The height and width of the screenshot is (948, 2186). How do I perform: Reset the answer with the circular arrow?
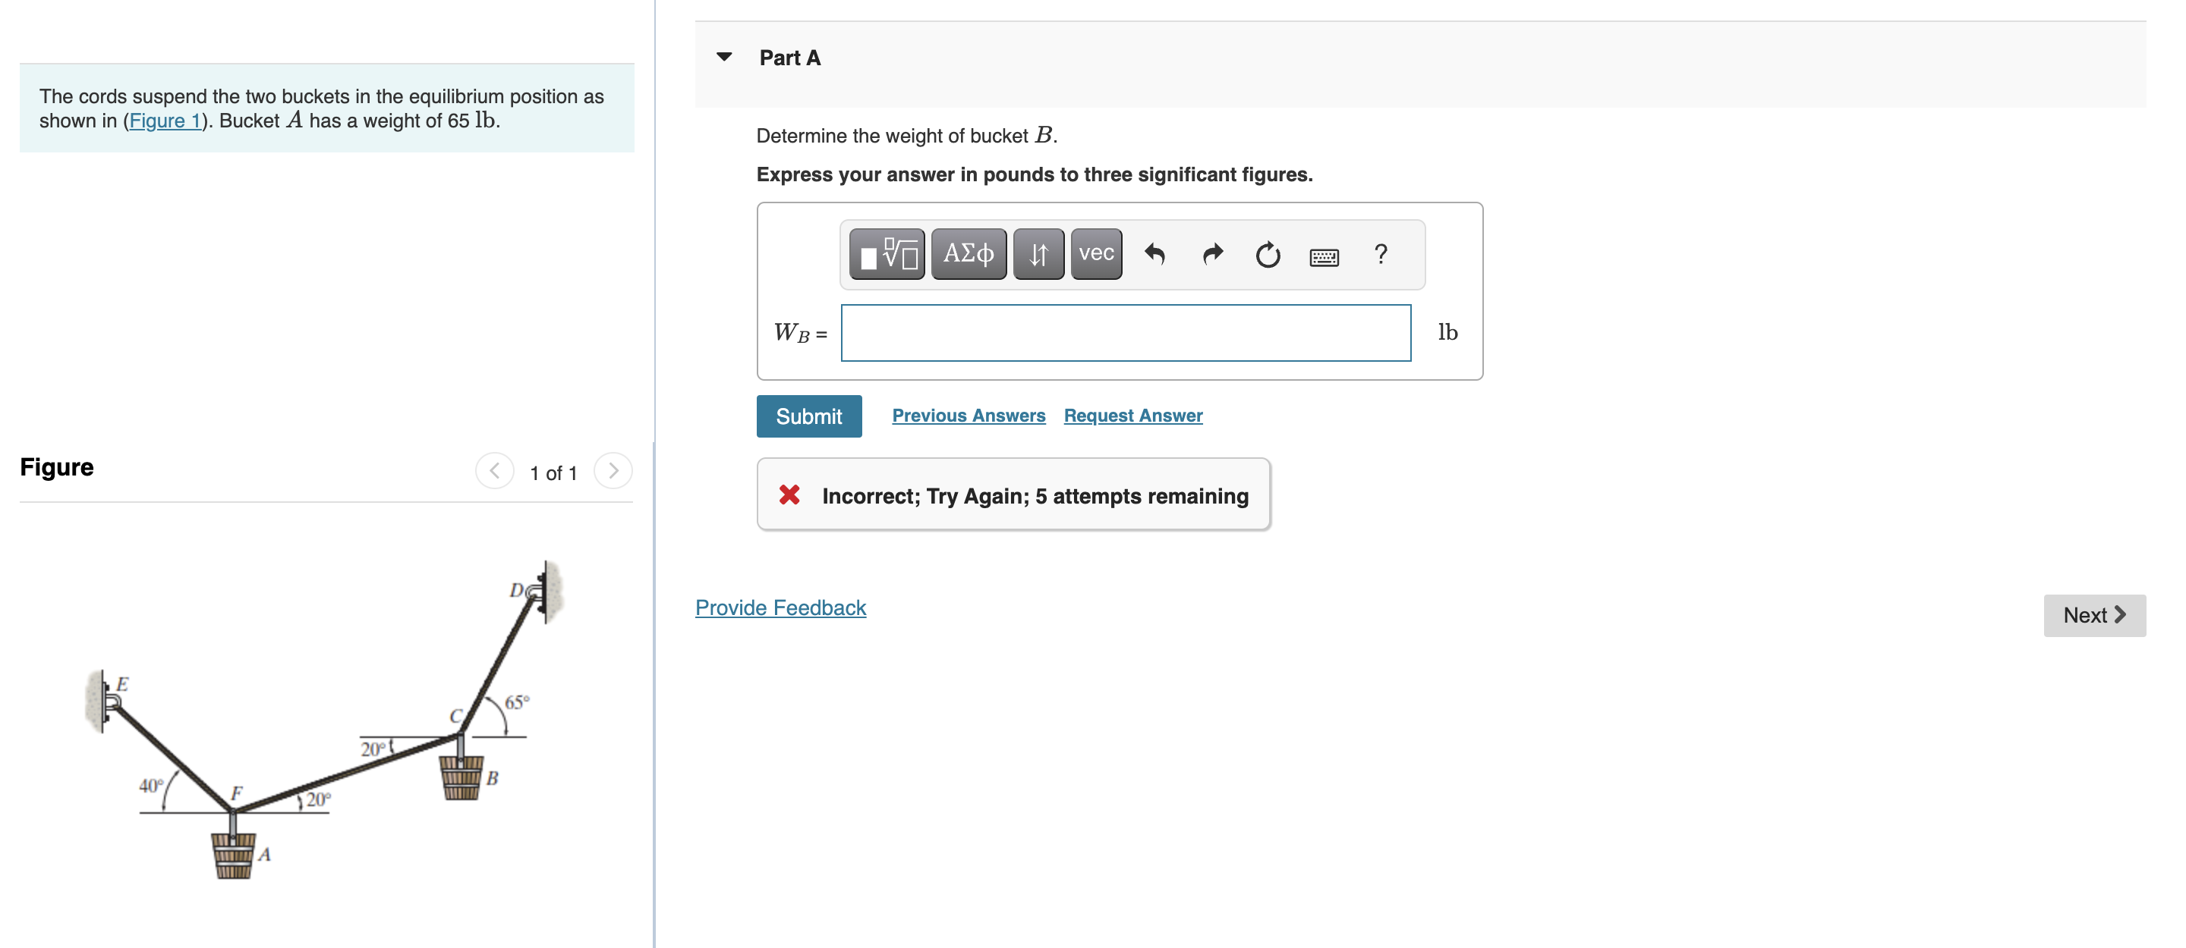[x=1267, y=254]
